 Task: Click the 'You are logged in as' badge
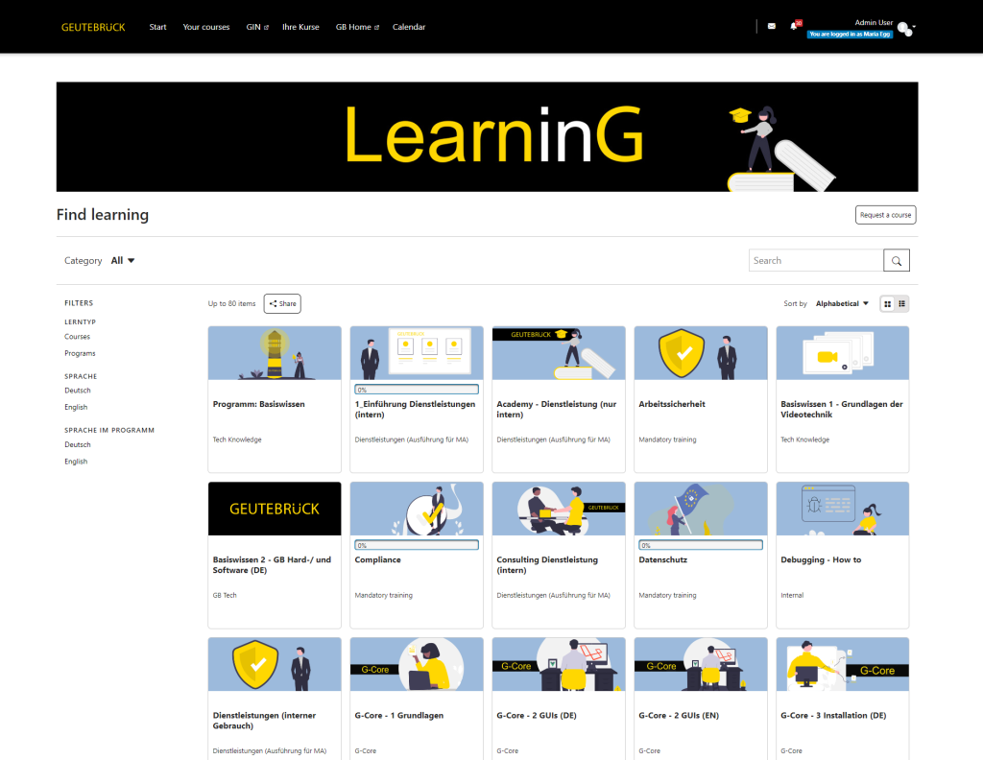pyautogui.click(x=850, y=35)
